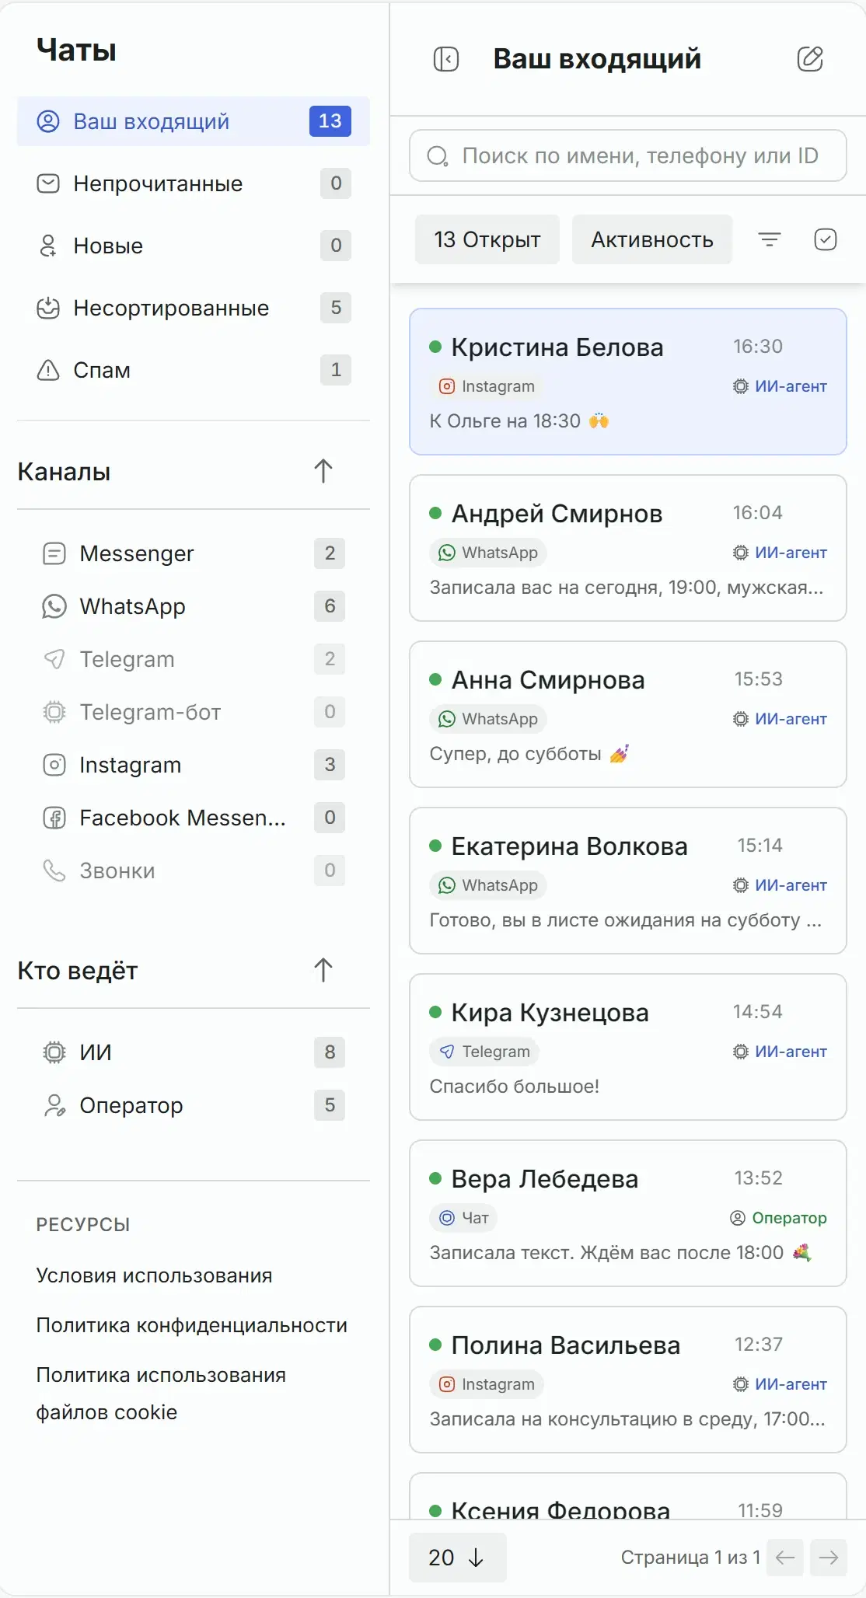The width and height of the screenshot is (866, 1598).
Task: Open Несортированные chats list
Action: pyautogui.click(x=194, y=308)
